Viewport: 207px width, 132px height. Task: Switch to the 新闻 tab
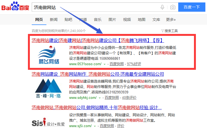[x=54, y=20]
